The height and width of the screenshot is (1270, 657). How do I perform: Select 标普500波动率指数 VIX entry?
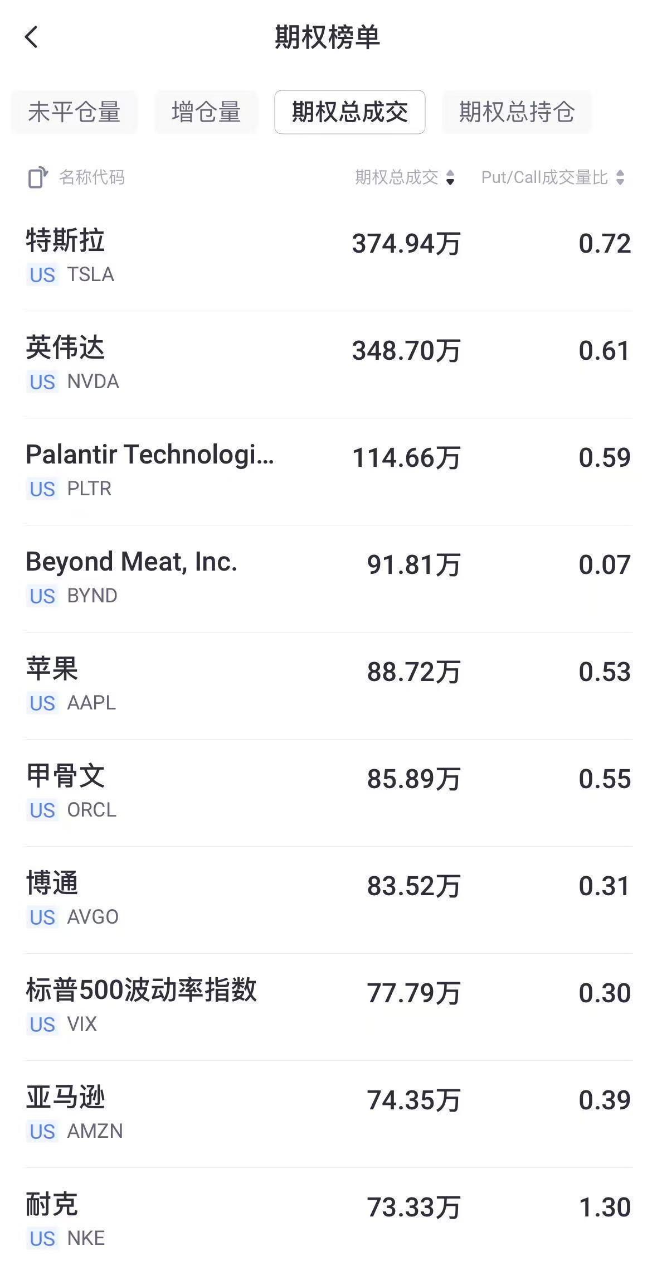click(x=328, y=1007)
